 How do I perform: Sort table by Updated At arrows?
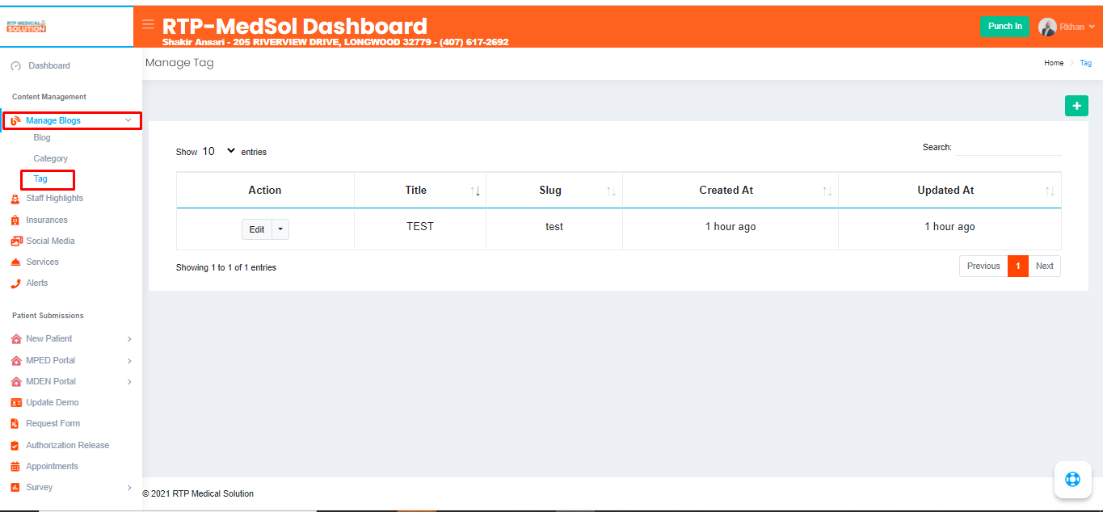(x=1050, y=191)
